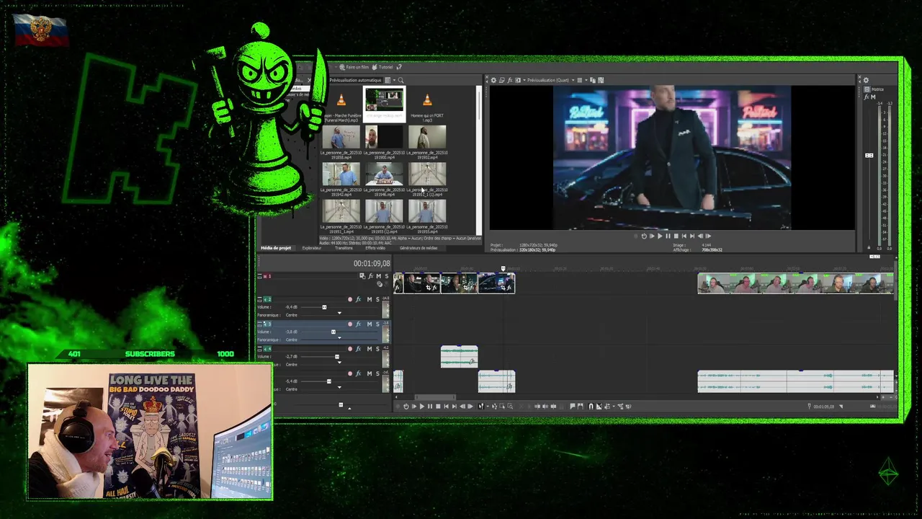
Task: Click the timeline playhead marker
Action: (503, 268)
